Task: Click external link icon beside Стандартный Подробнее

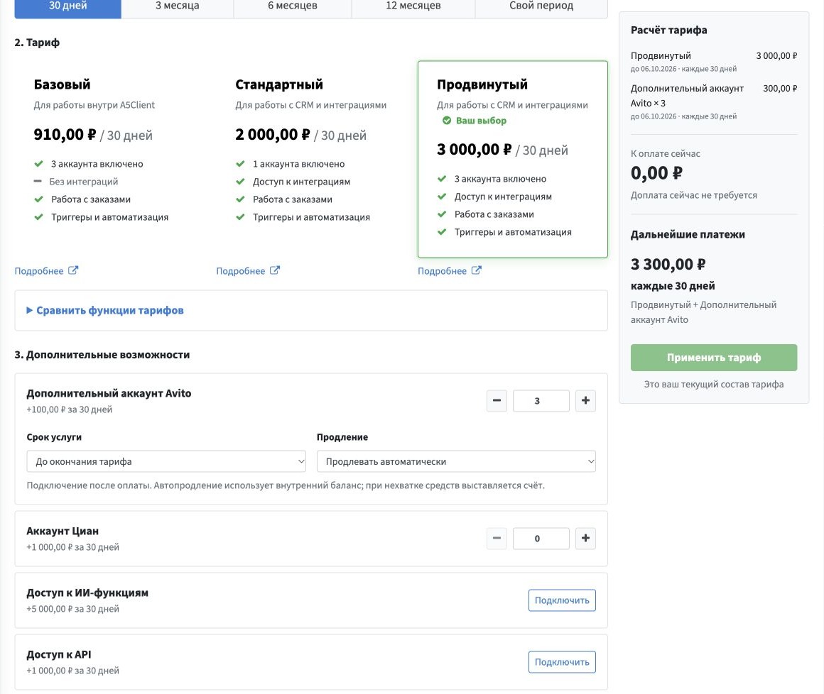Action: tap(275, 270)
